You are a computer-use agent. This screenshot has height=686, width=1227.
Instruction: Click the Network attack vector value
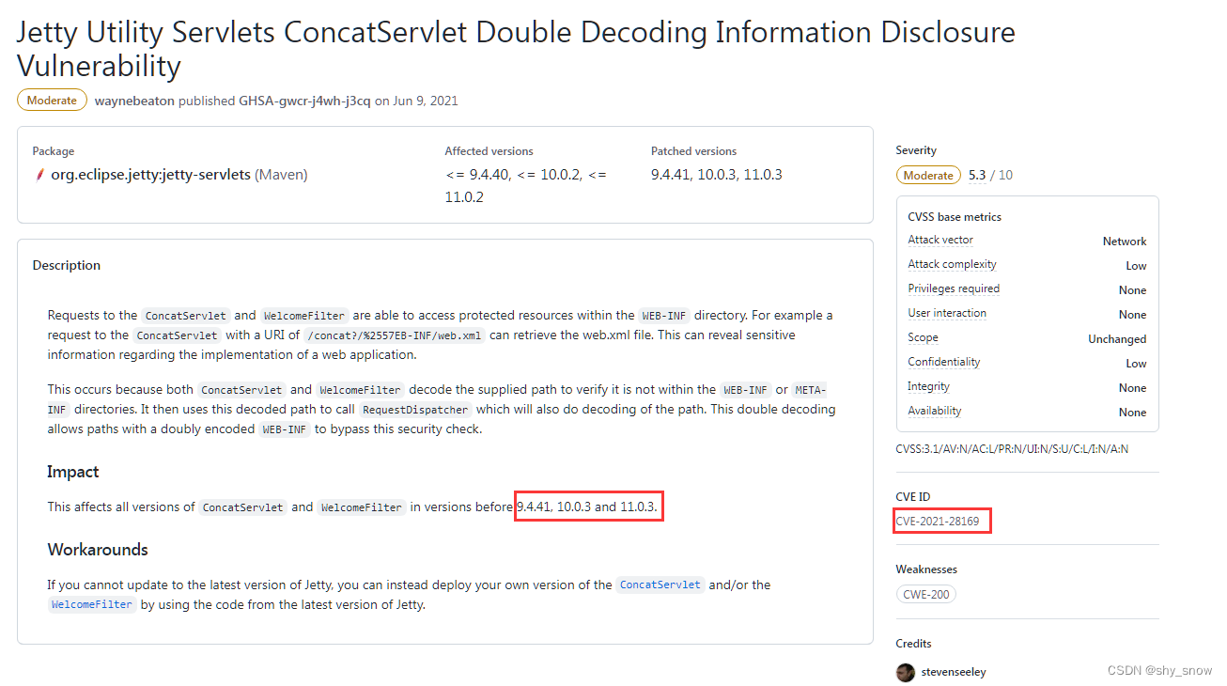pos(1125,242)
